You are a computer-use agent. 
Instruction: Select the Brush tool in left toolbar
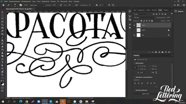(2, 37)
